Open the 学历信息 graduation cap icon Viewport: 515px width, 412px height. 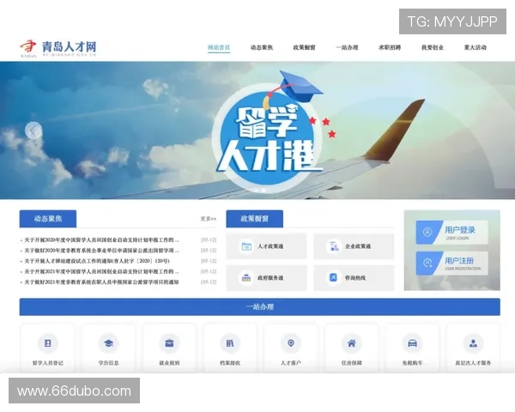pyautogui.click(x=108, y=343)
